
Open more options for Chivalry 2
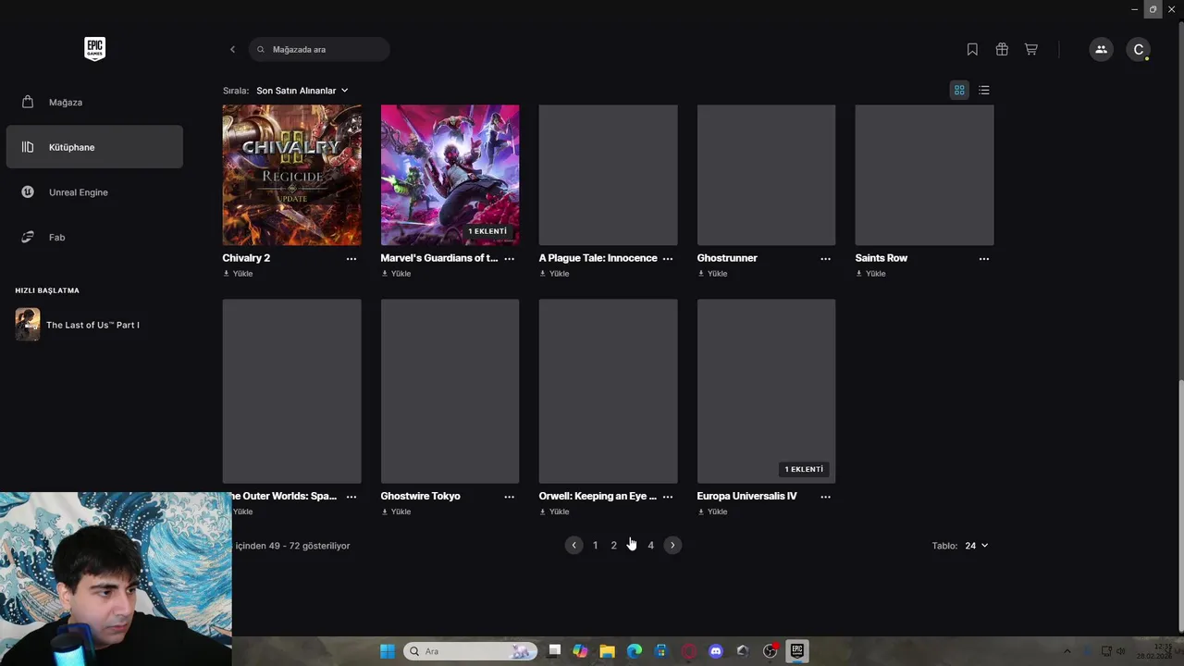click(x=351, y=259)
